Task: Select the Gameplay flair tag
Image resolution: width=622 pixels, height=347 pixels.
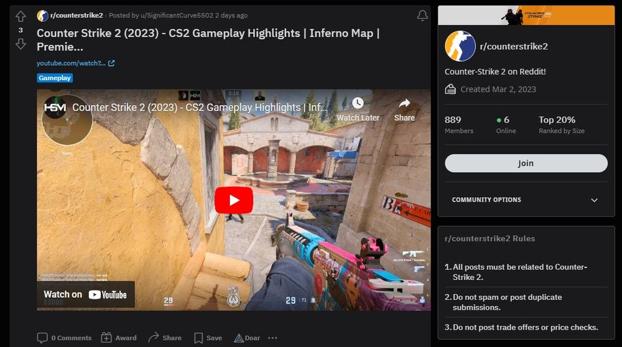Action: coord(55,78)
